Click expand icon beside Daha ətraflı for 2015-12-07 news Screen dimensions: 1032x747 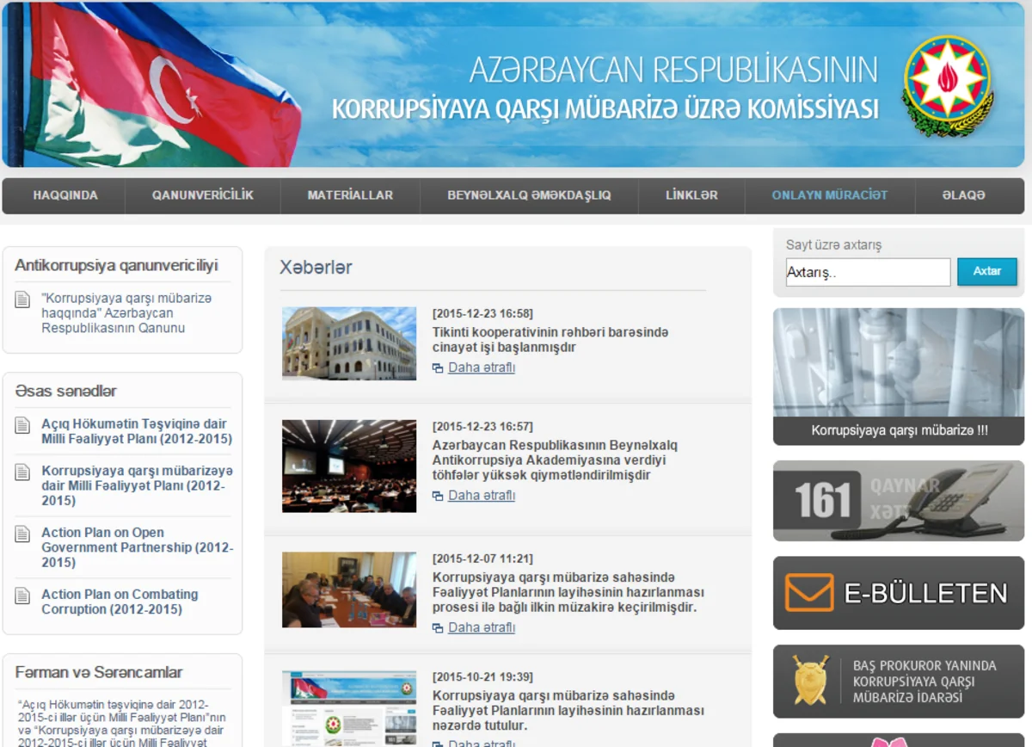pos(438,628)
